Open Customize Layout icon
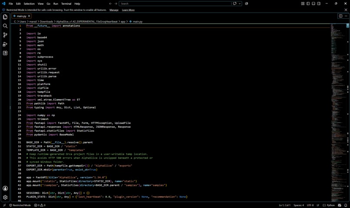This screenshot has width=350, height=208. pyautogui.click(x=303, y=3)
